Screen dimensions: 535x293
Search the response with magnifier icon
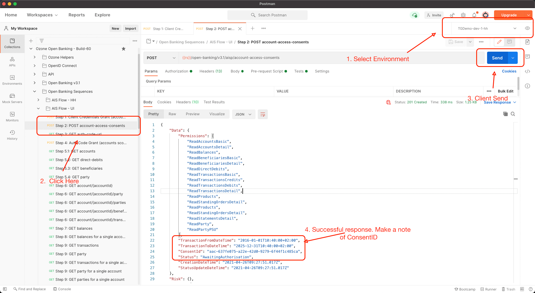pos(513,114)
